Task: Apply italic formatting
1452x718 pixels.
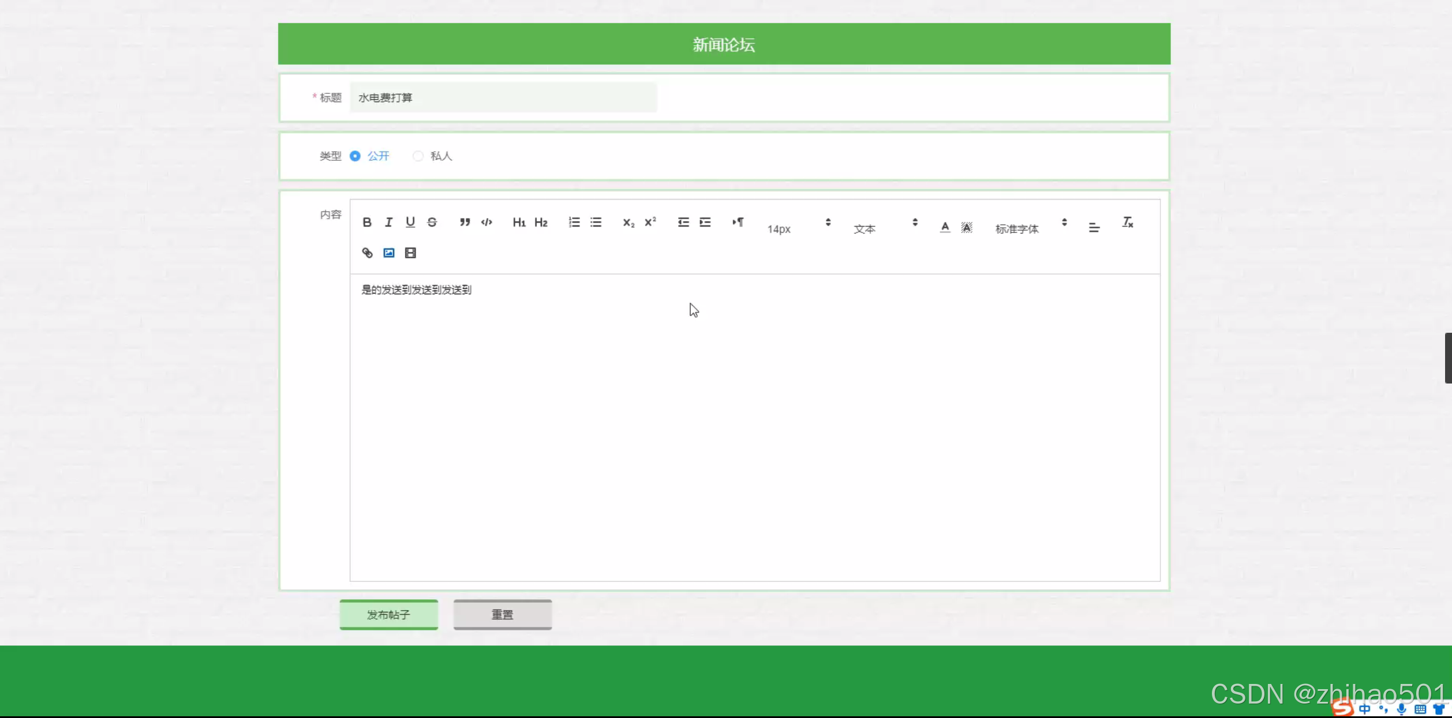Action: click(x=388, y=222)
